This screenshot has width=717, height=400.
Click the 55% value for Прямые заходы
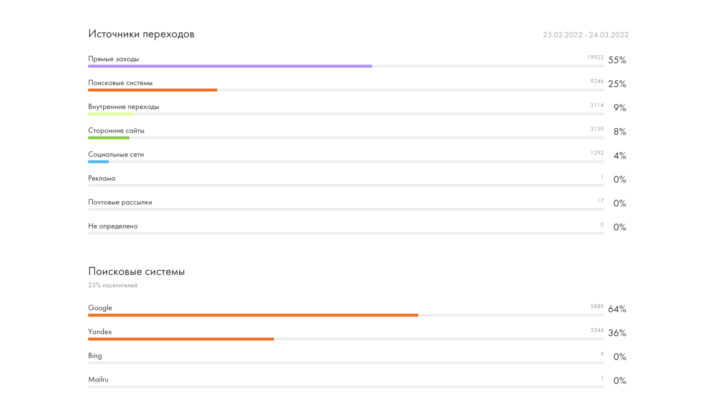(617, 60)
